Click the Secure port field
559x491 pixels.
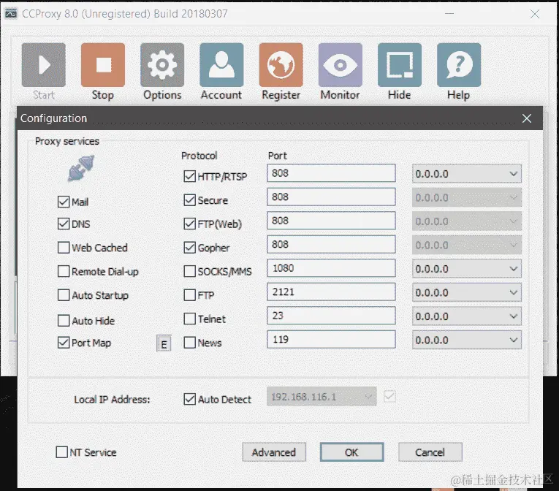[x=331, y=197]
